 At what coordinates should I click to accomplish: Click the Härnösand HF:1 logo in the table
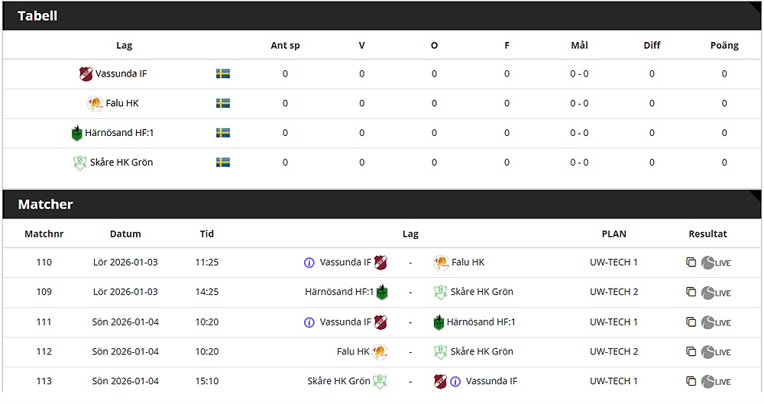76,133
